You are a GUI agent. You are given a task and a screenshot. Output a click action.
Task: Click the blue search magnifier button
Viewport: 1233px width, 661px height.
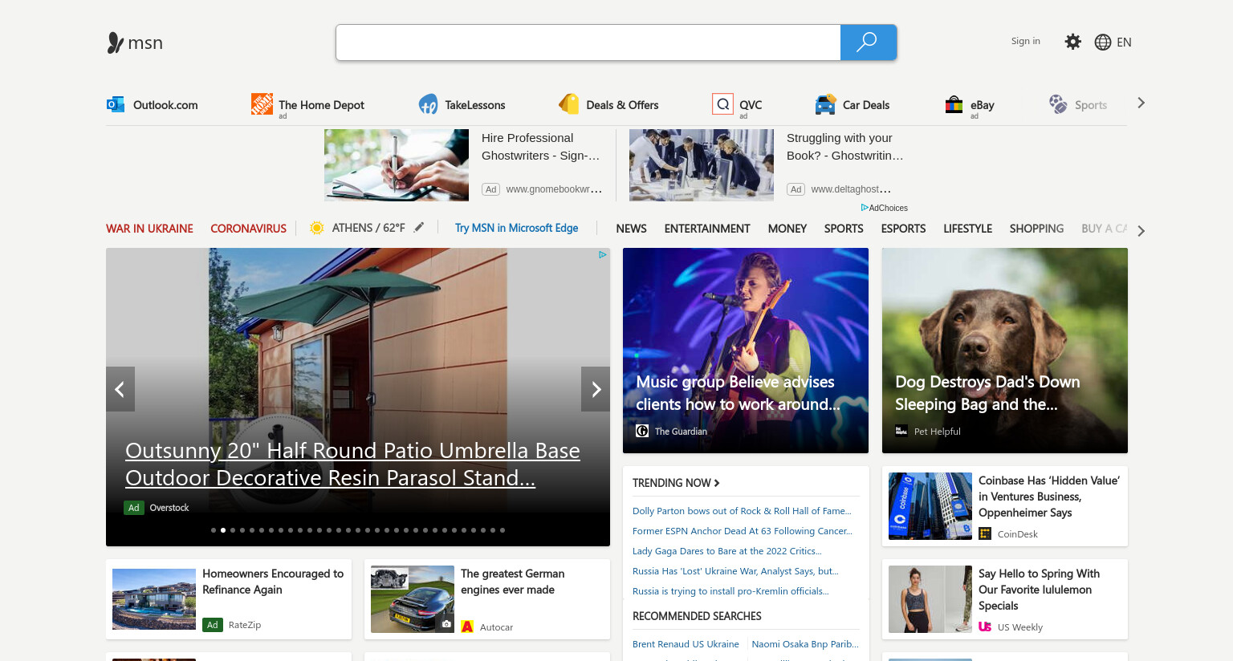tap(868, 43)
